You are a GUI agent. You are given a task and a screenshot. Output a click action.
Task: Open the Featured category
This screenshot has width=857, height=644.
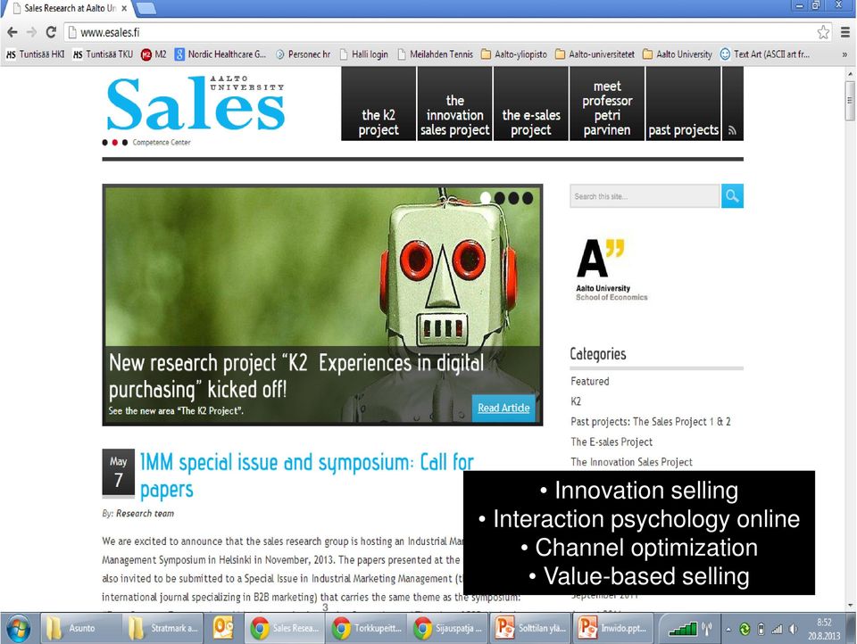coord(590,381)
